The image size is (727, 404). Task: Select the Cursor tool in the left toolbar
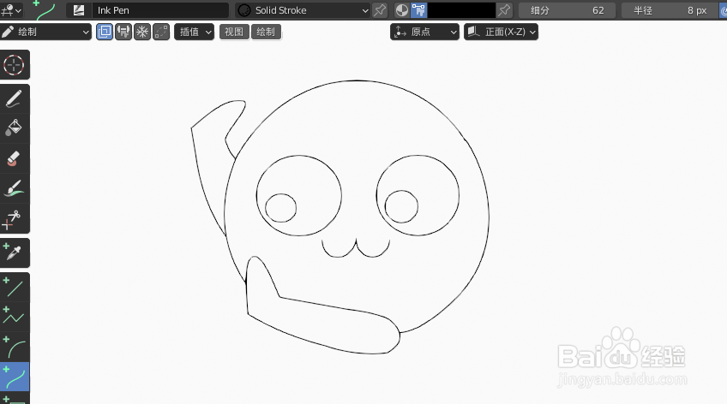(14, 65)
